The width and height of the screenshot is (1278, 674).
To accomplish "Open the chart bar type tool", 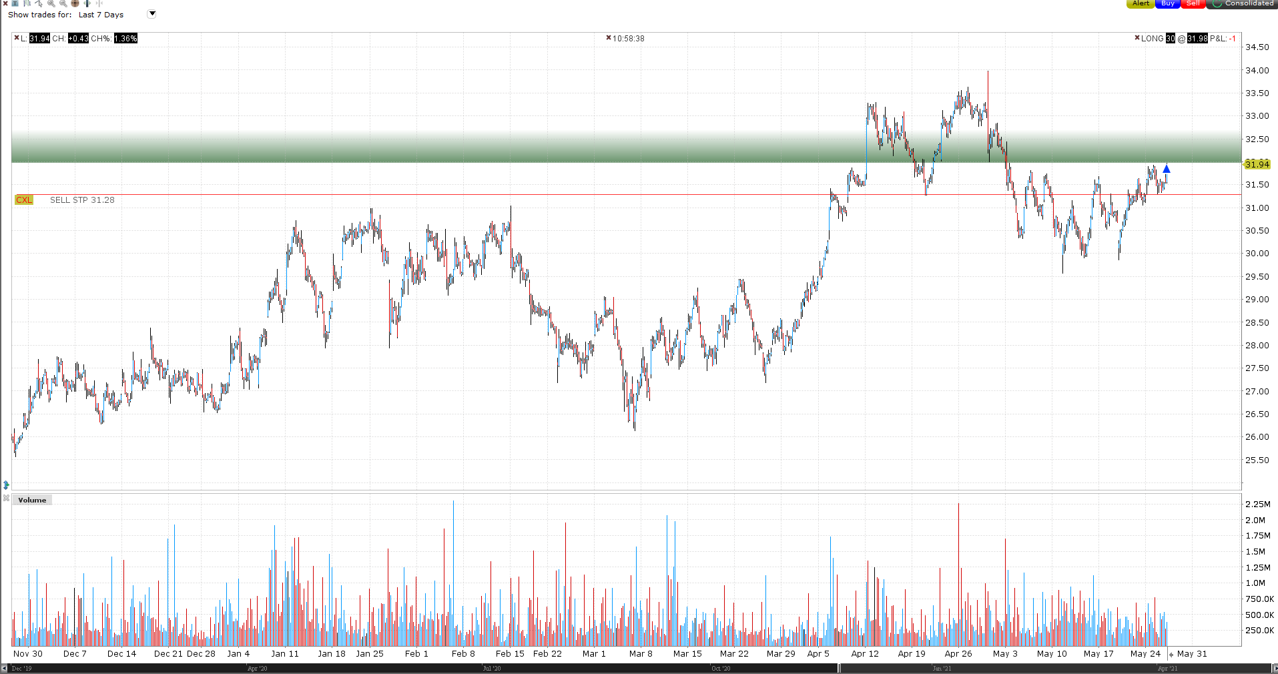I will click(x=27, y=3).
